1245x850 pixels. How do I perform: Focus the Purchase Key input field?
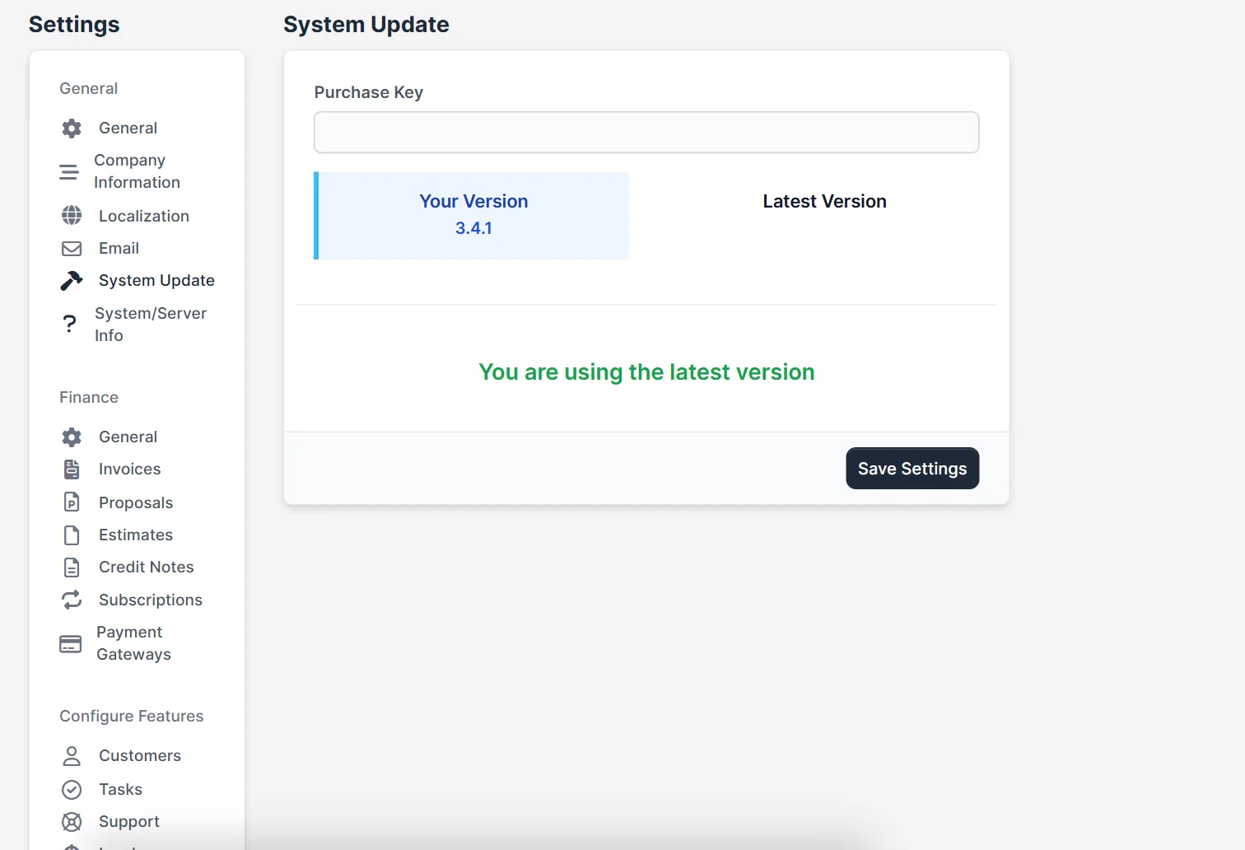[646, 133]
